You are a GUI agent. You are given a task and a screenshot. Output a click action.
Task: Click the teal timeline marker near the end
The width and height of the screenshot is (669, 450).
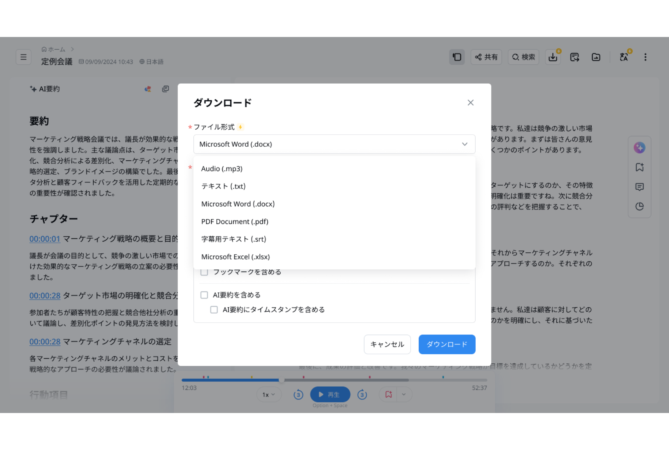click(x=443, y=377)
